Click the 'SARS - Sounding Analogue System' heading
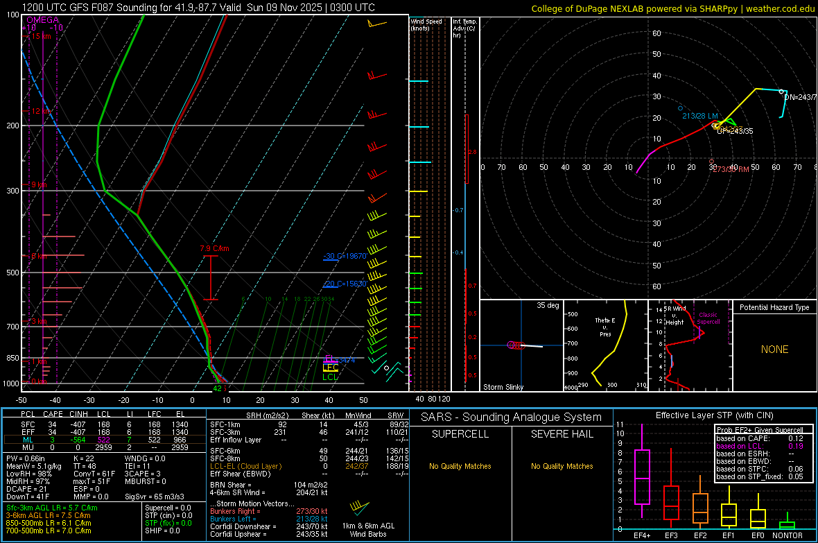The image size is (818, 543). pos(512,417)
